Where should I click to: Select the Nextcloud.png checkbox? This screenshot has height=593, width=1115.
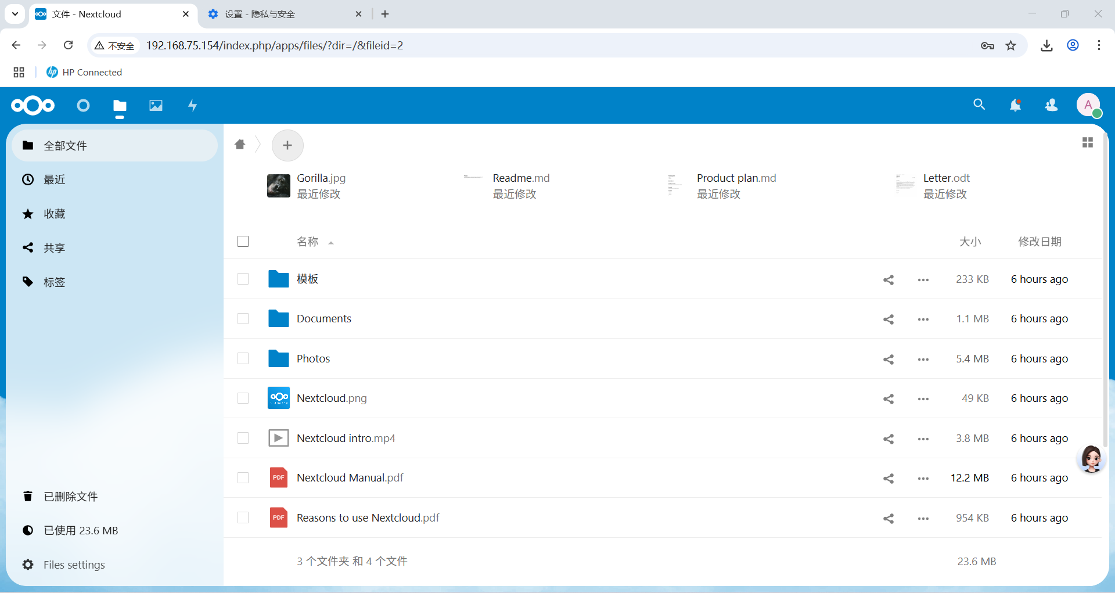[243, 398]
